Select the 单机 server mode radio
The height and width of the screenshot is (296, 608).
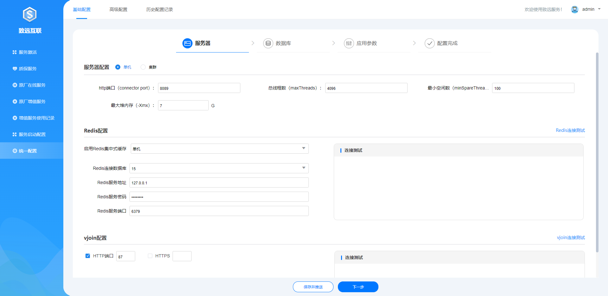(x=118, y=67)
